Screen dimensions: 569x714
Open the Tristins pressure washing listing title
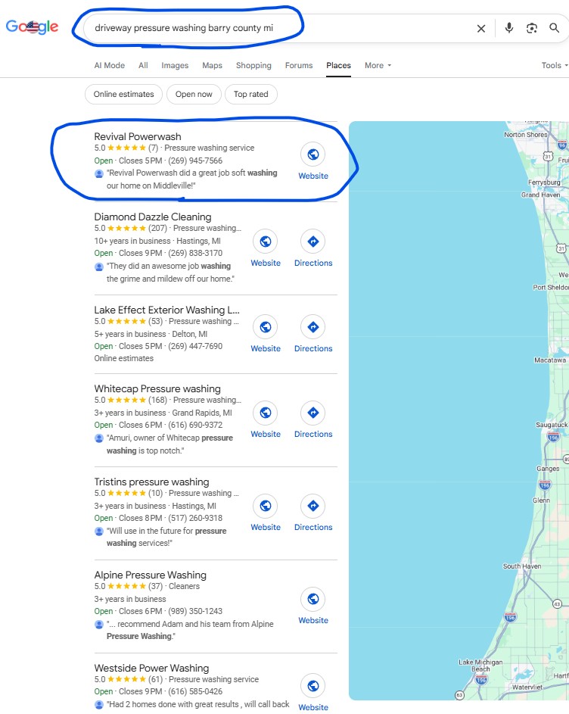(x=151, y=482)
